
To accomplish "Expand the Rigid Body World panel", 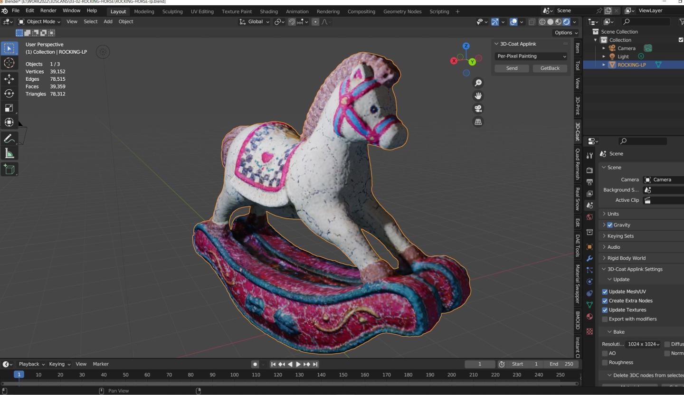I will click(x=626, y=258).
